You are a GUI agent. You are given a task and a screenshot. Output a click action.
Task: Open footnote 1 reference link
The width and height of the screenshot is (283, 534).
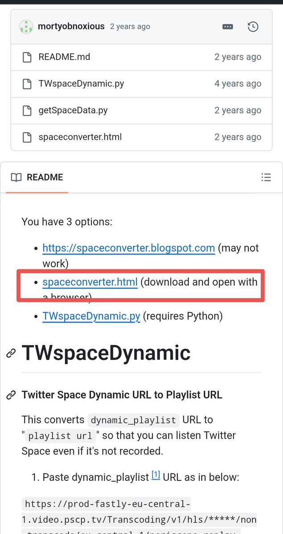(x=156, y=474)
